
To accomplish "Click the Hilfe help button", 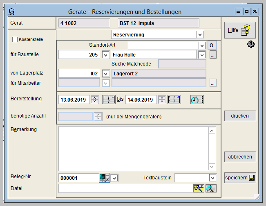I will (x=240, y=30).
